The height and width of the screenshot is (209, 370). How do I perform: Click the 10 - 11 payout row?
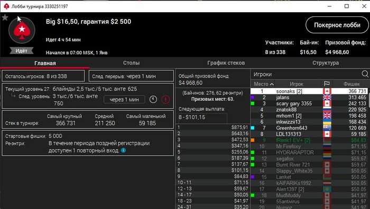coord(212,183)
